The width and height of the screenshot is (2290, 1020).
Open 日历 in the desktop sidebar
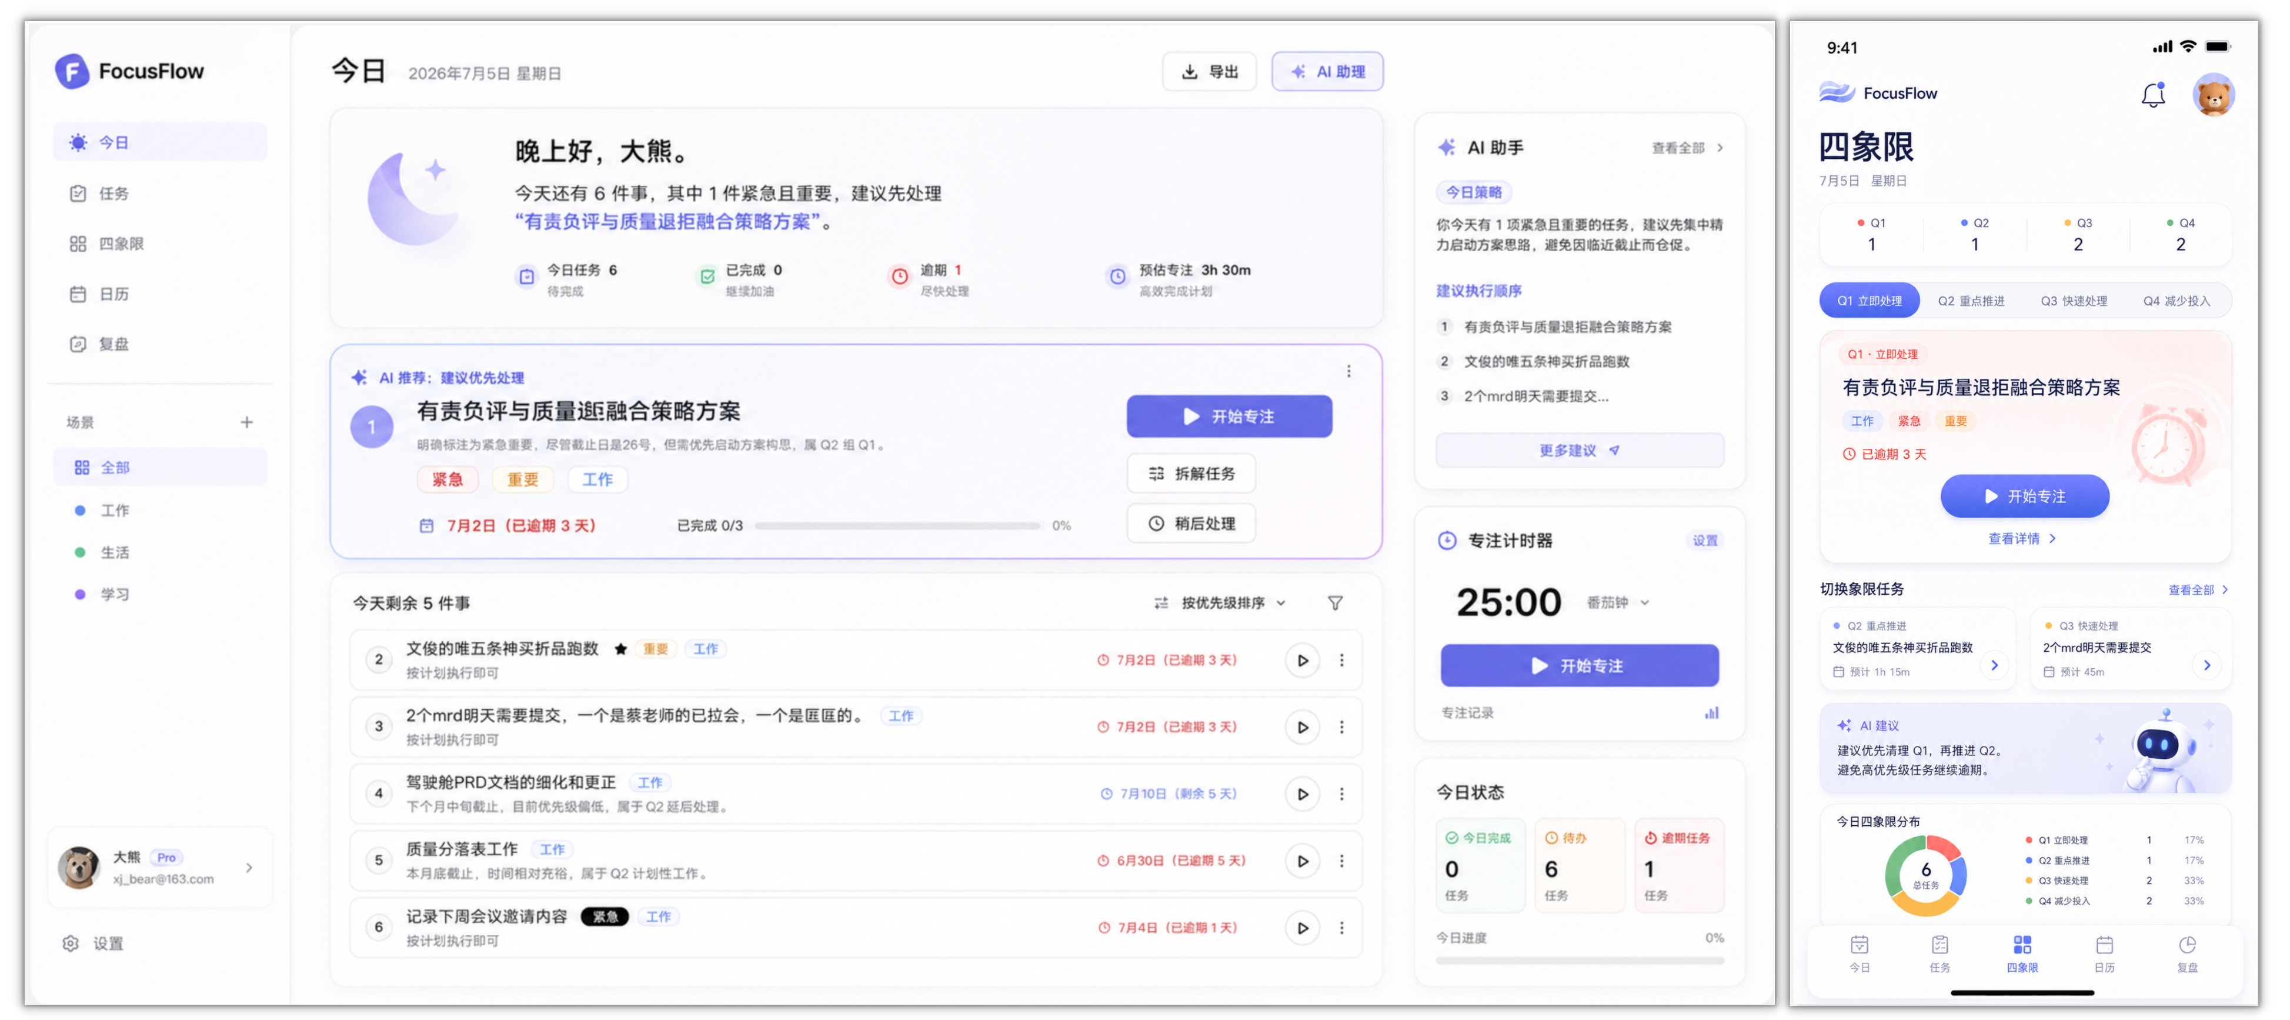[160, 294]
